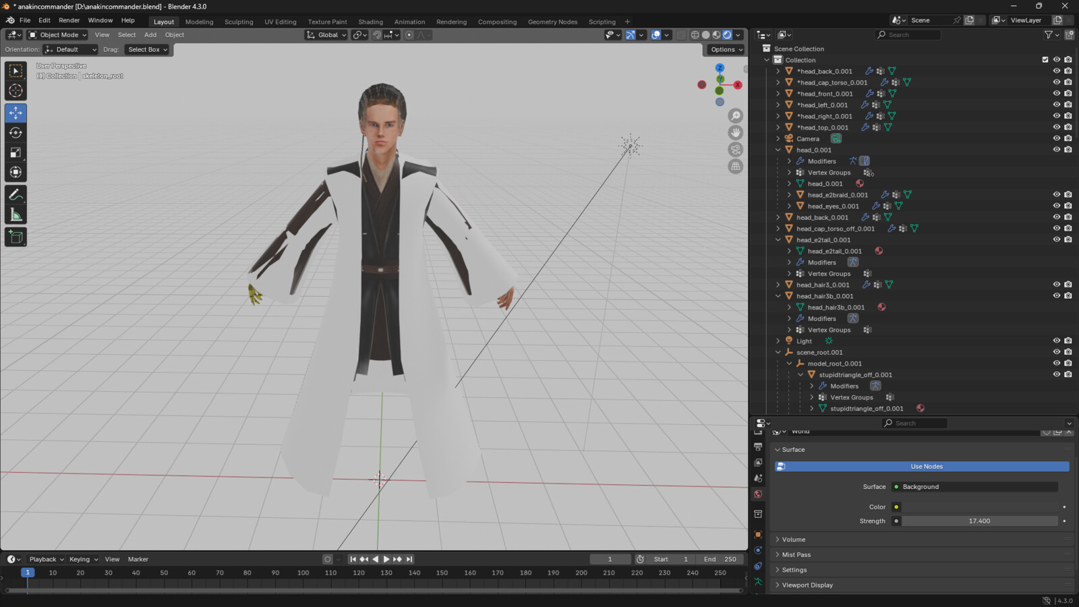The image size is (1079, 607).
Task: Play the animation forward
Action: (x=386, y=559)
